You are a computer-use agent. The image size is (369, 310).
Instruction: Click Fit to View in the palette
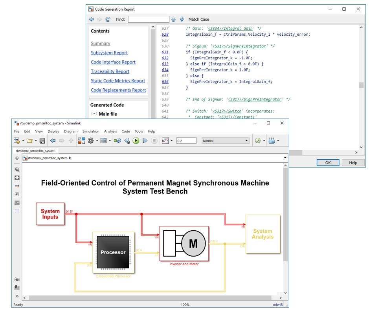(x=17, y=178)
